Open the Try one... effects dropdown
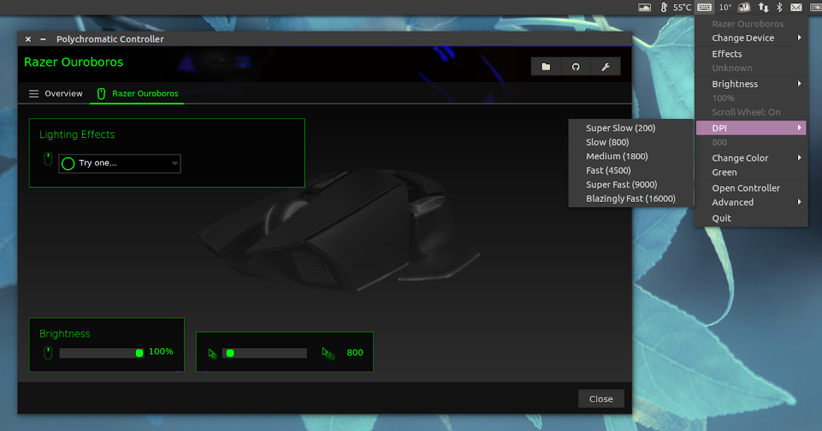The width and height of the screenshot is (822, 431). click(119, 164)
